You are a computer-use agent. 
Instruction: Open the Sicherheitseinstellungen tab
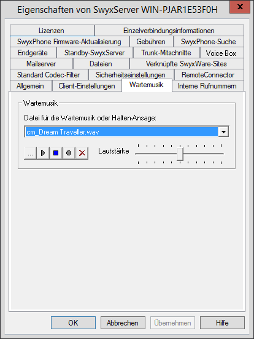click(131, 75)
